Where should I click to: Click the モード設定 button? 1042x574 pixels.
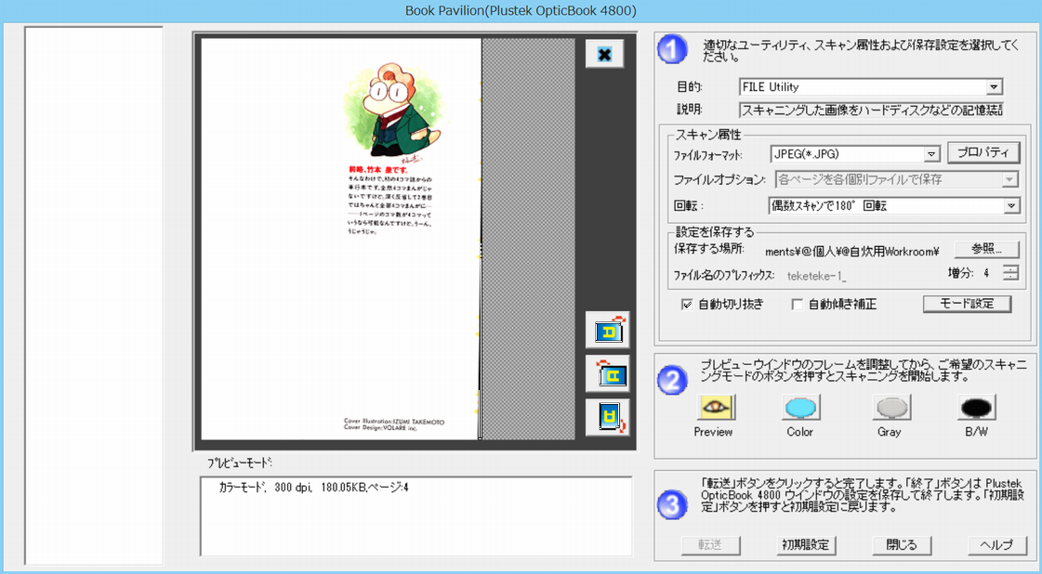[x=967, y=304]
